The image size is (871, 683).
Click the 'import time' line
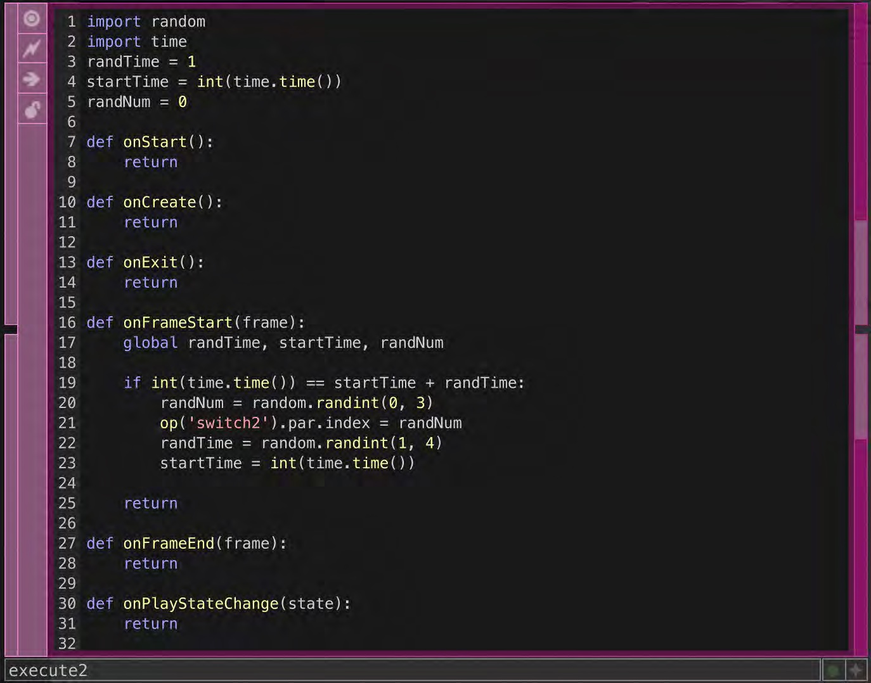click(137, 42)
